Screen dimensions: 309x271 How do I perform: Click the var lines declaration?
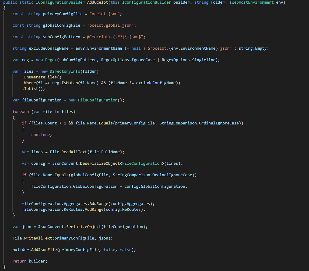tap(32, 152)
